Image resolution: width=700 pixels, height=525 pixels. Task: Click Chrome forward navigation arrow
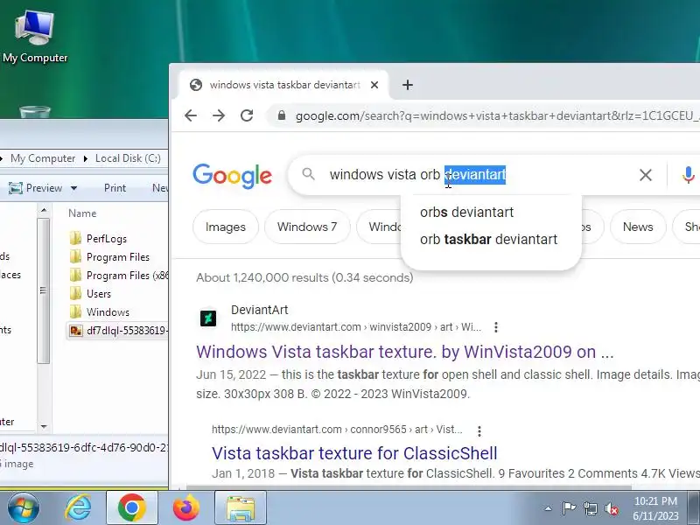pos(219,115)
